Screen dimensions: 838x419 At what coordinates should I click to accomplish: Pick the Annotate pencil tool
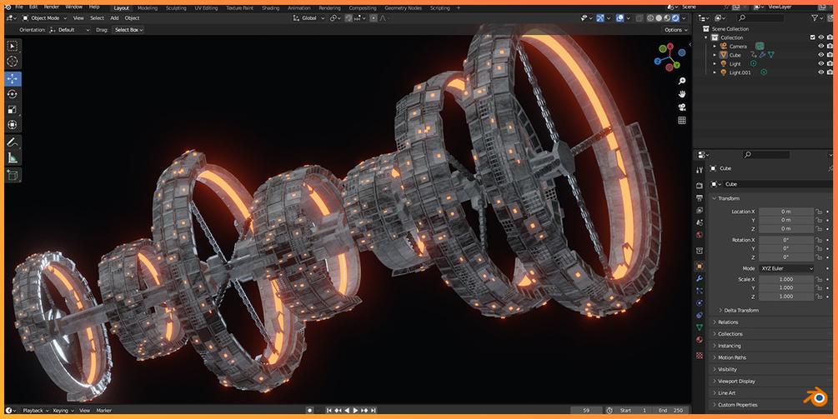13,142
